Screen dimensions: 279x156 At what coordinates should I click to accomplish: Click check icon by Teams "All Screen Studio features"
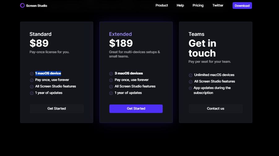190,82
